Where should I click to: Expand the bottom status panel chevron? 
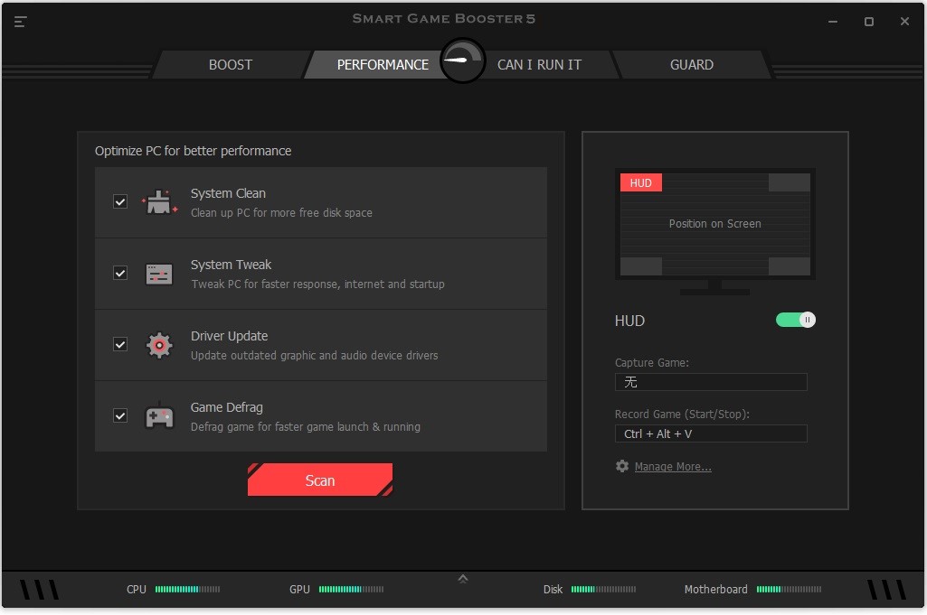point(463,577)
